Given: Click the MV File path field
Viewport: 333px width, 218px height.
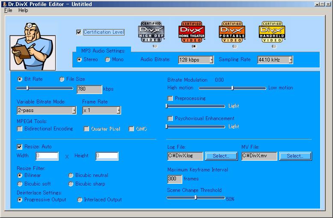Looking at the screenshot, I should click(x=259, y=156).
